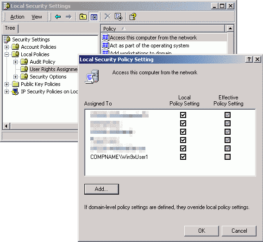Toggle second row Local Policy Setting checkbox
Screen dimensions: 263x242
(183, 124)
